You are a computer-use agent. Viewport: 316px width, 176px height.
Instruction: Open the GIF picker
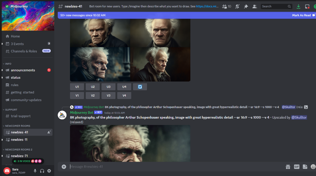(x=297, y=167)
